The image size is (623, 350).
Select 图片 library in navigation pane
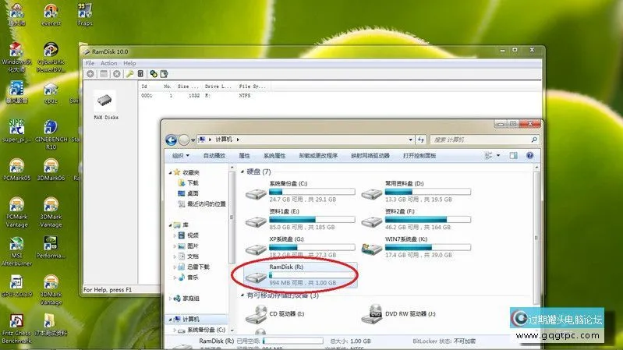coord(193,246)
